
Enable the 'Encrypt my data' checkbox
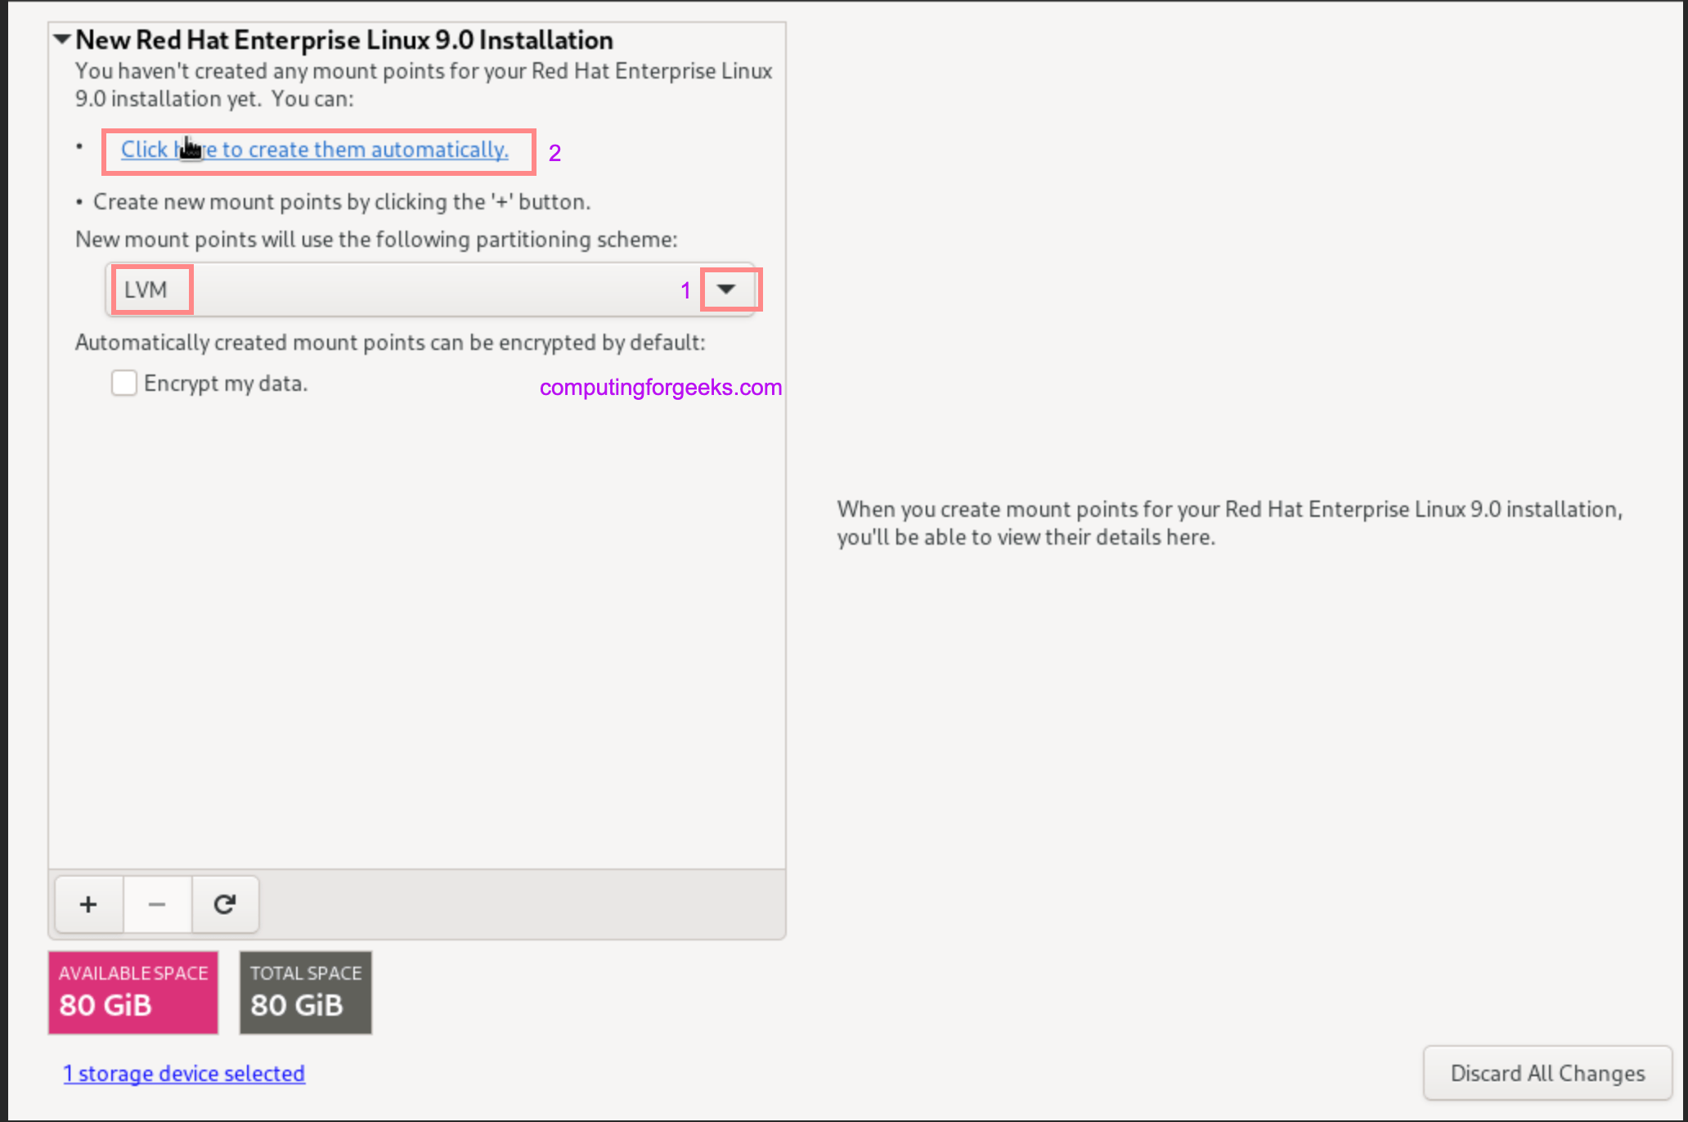tap(124, 383)
